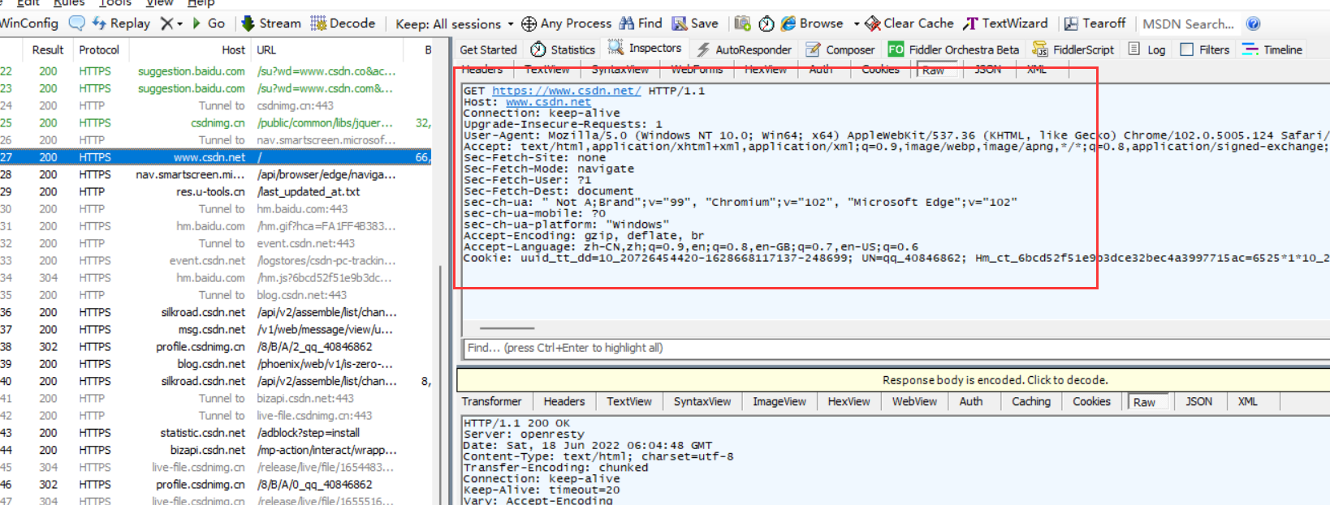Open the Composer tab
1330x505 pixels.
(x=840, y=49)
